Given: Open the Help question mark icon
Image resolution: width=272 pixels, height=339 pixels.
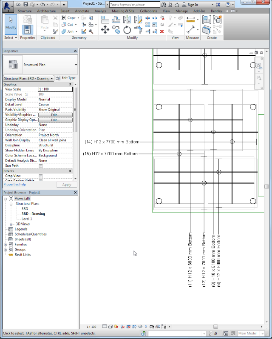Looking at the screenshot, I should coord(228,5).
